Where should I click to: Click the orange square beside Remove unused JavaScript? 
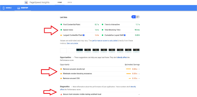(x=61, y=69)
